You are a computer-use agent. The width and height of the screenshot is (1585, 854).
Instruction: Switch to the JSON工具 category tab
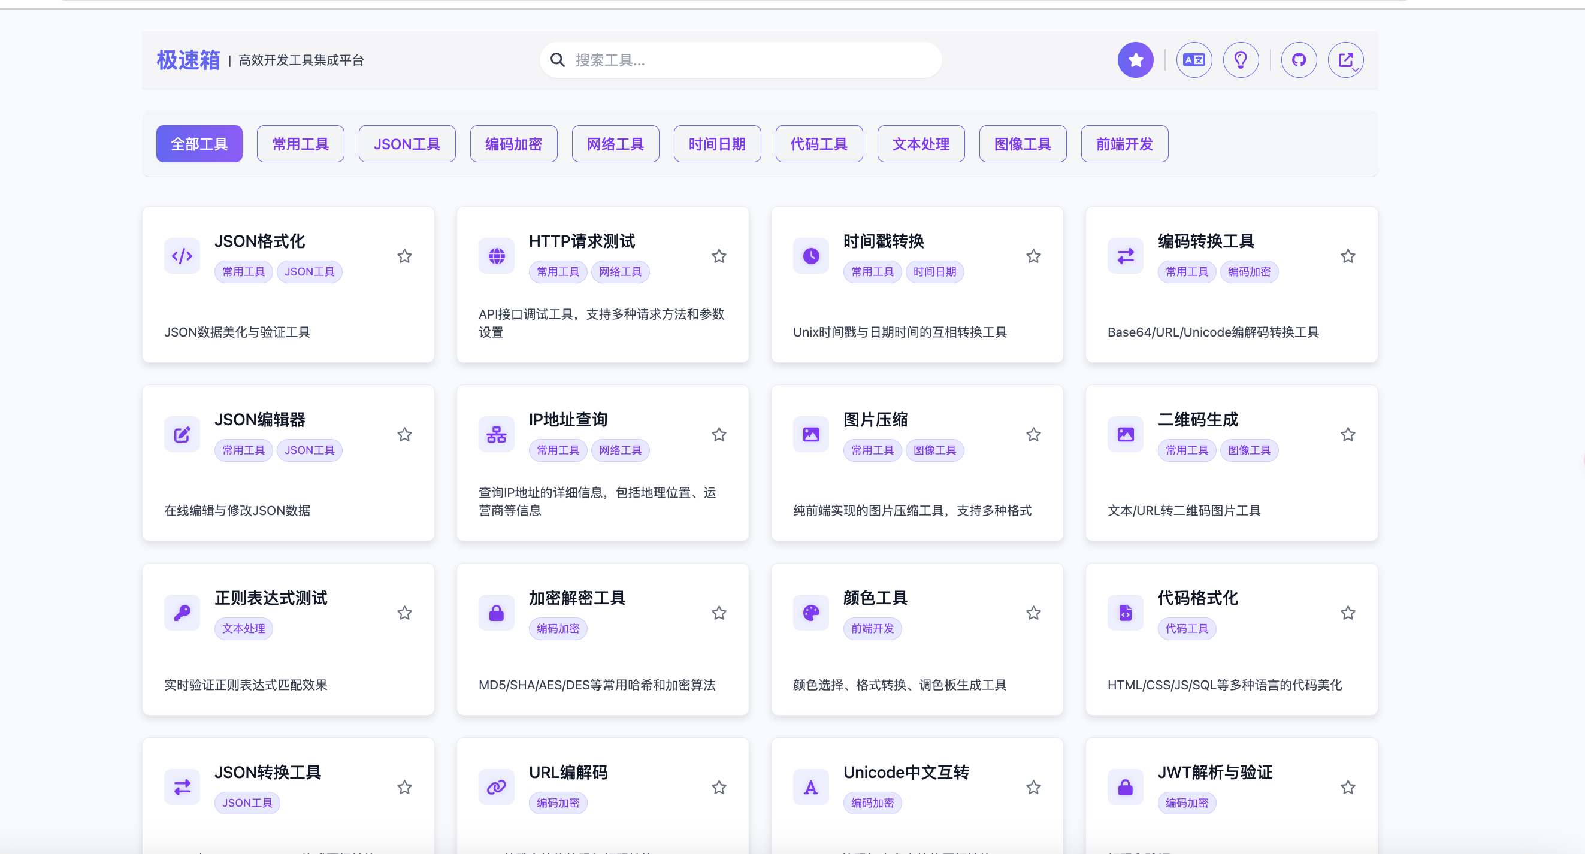[407, 144]
